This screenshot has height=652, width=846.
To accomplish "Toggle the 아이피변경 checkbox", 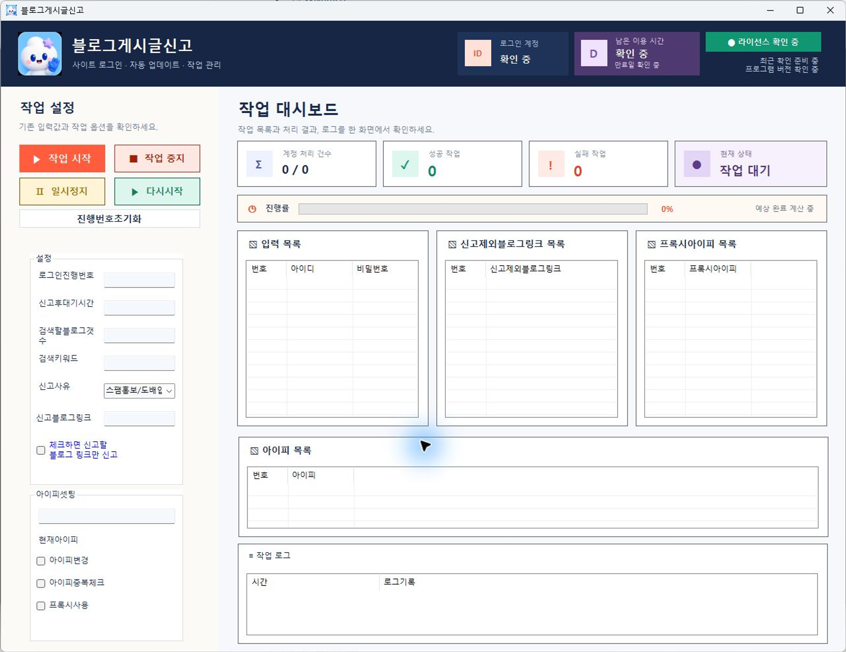I will click(x=41, y=561).
